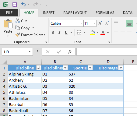The height and width of the screenshot is (116, 137).
Task: Open the font color palette arrow
Action: [x=108, y=33]
